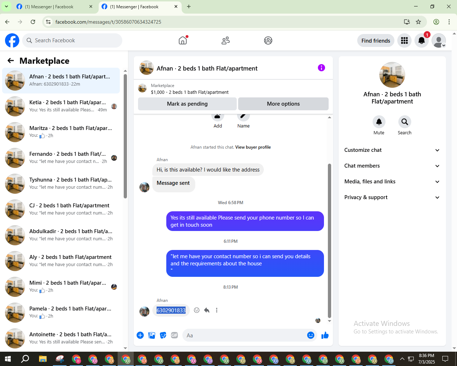457x366 pixels.
Task: Open File Explorer from the taskbar
Action: pyautogui.click(x=43, y=358)
